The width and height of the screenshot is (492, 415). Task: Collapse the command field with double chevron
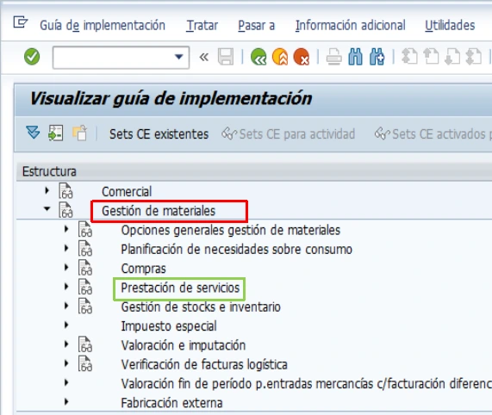[204, 57]
